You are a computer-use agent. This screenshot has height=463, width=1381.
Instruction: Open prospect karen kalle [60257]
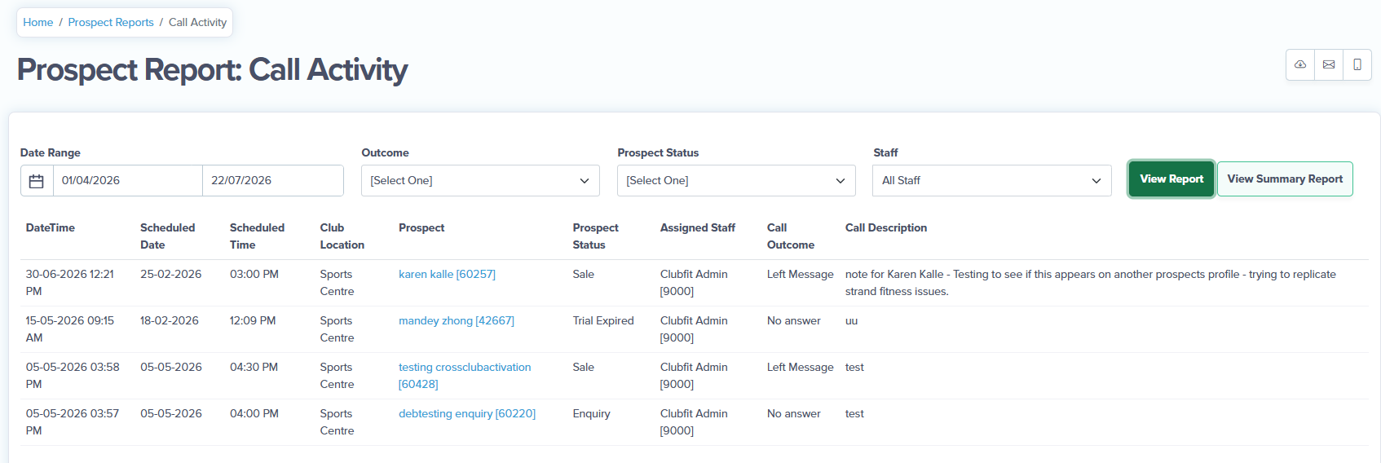(447, 275)
